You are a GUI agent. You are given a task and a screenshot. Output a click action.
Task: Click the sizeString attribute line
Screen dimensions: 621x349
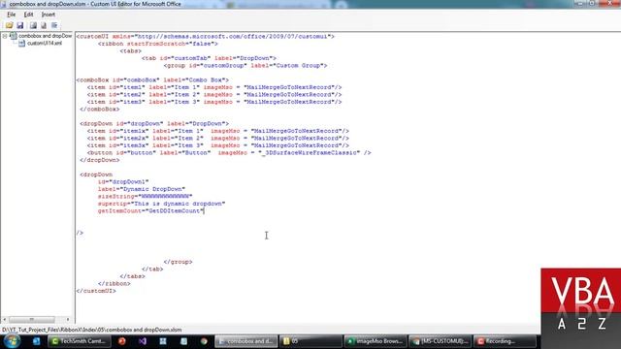[x=145, y=196]
